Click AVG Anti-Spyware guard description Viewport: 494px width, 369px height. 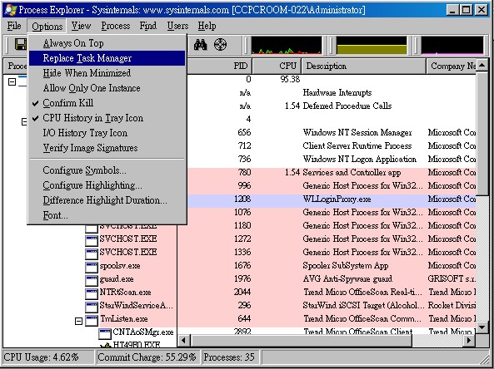coord(348,278)
